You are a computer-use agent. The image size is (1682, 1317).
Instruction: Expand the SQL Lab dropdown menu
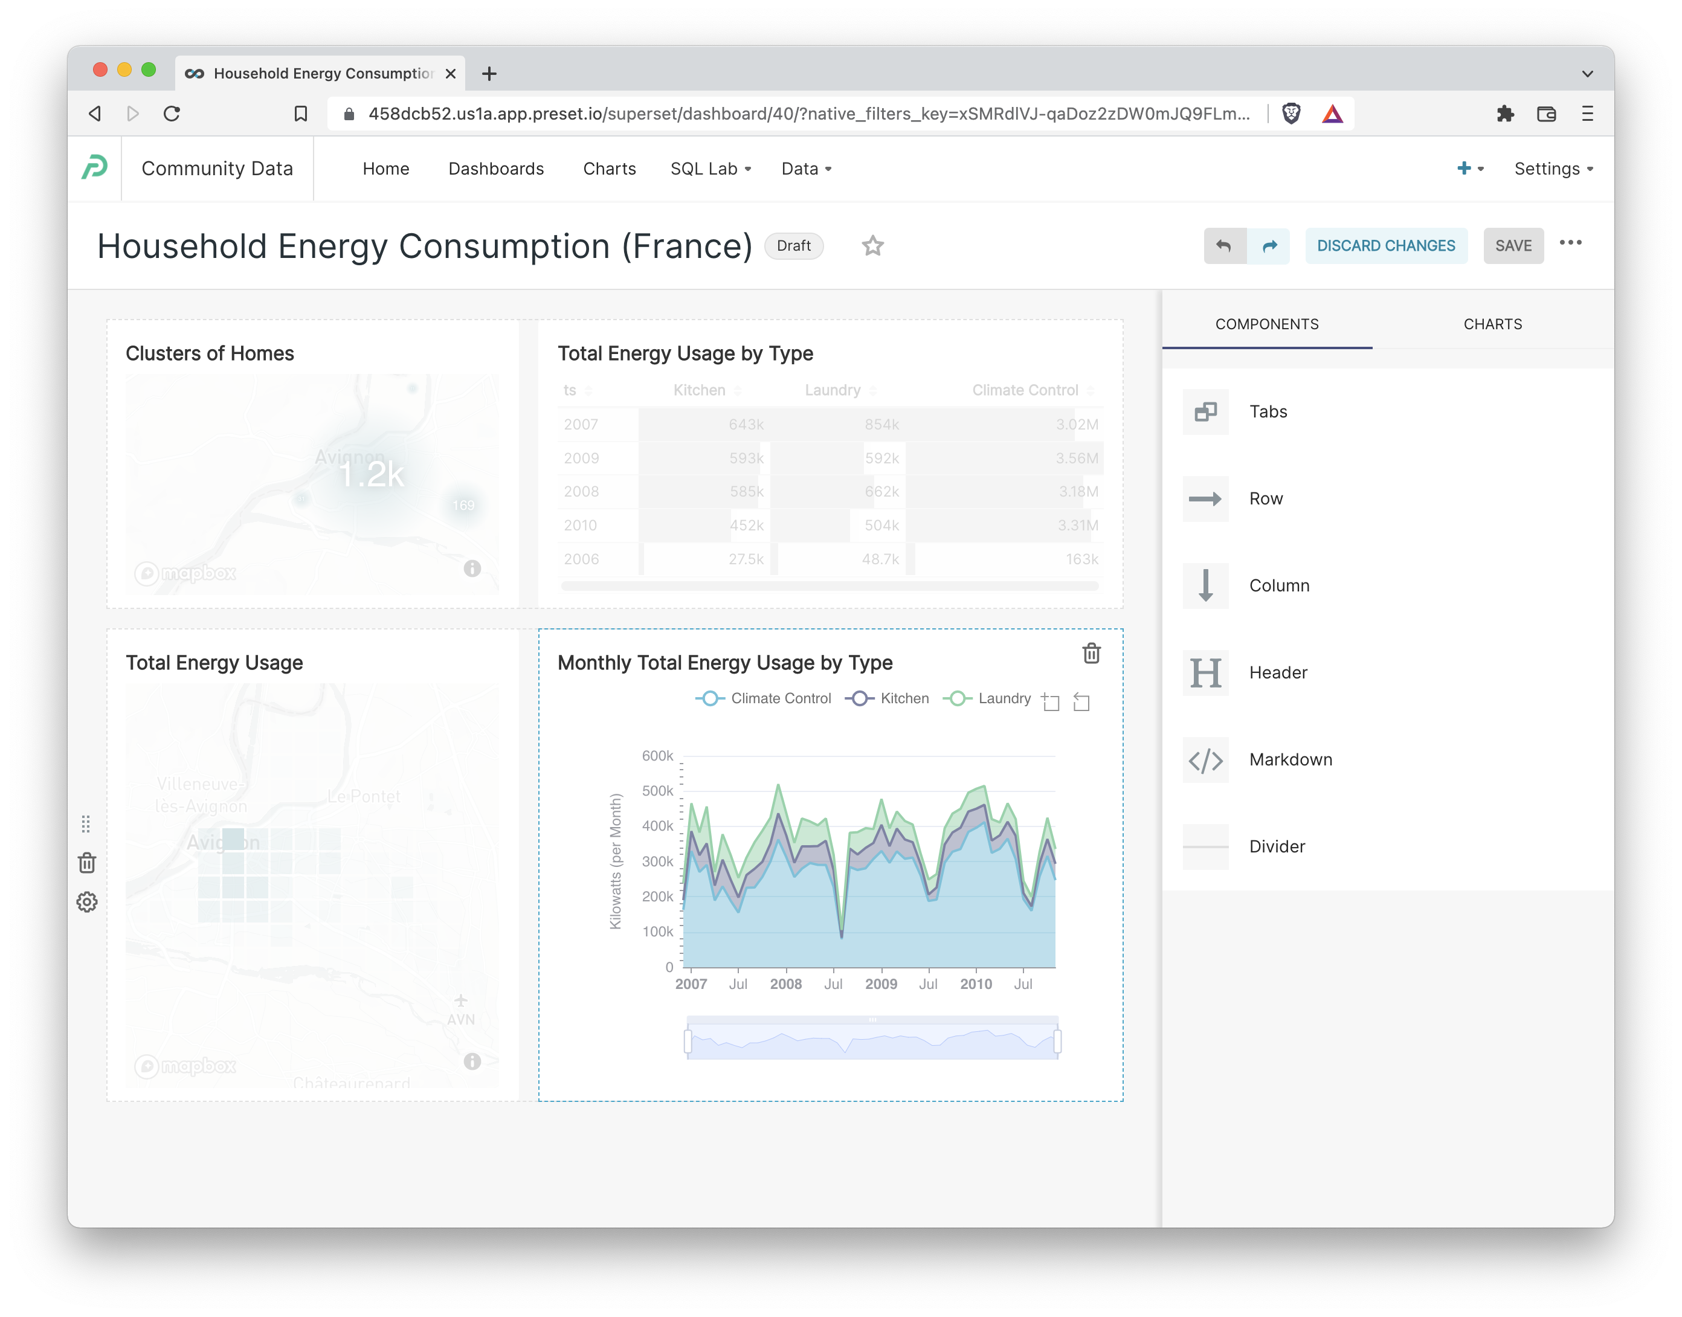coord(710,169)
